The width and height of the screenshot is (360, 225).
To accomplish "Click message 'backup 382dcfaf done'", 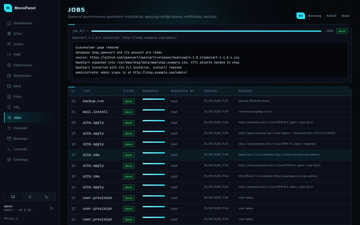I will [x=253, y=101].
